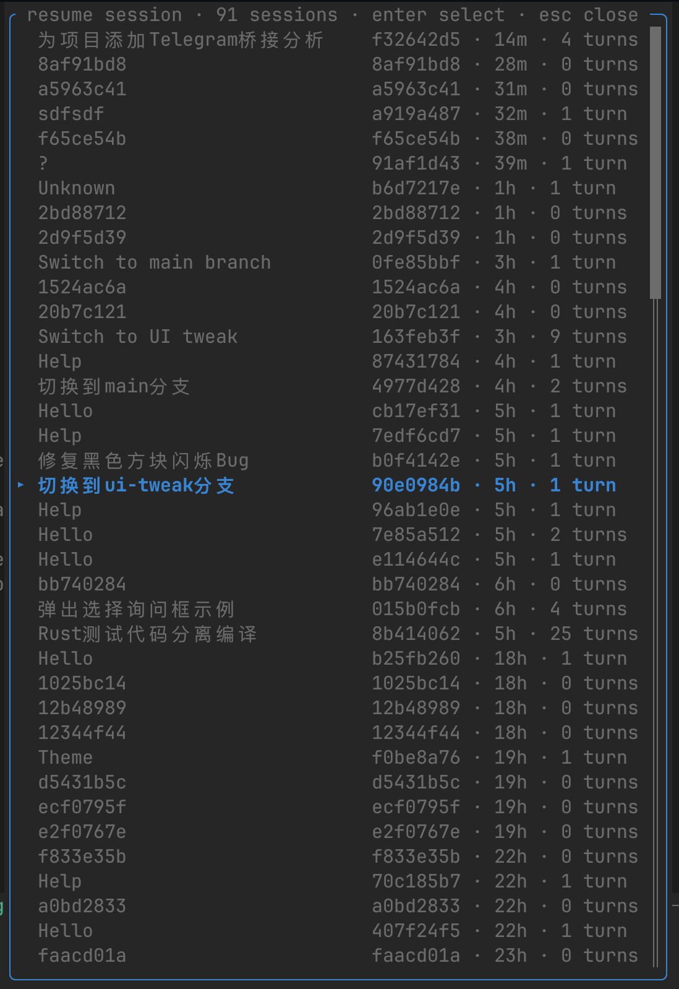Select the Help session 87431784
This screenshot has width=679, height=989.
pos(338,361)
